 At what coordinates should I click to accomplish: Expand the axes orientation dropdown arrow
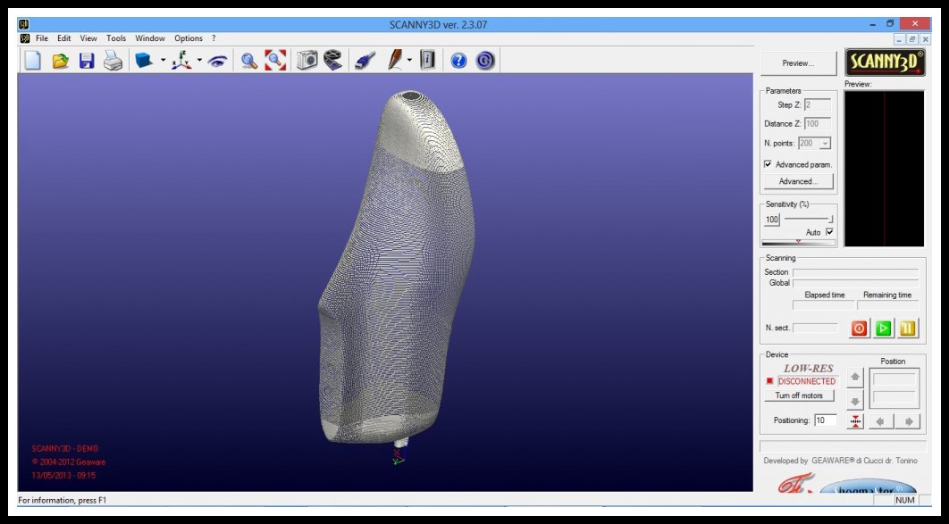[x=199, y=61]
